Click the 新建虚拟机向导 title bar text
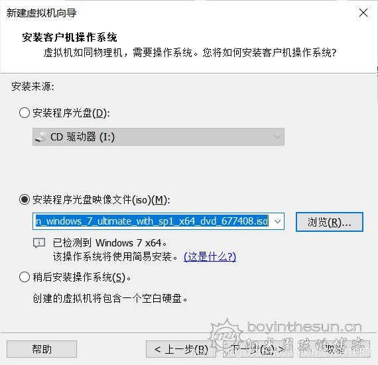 click(41, 13)
